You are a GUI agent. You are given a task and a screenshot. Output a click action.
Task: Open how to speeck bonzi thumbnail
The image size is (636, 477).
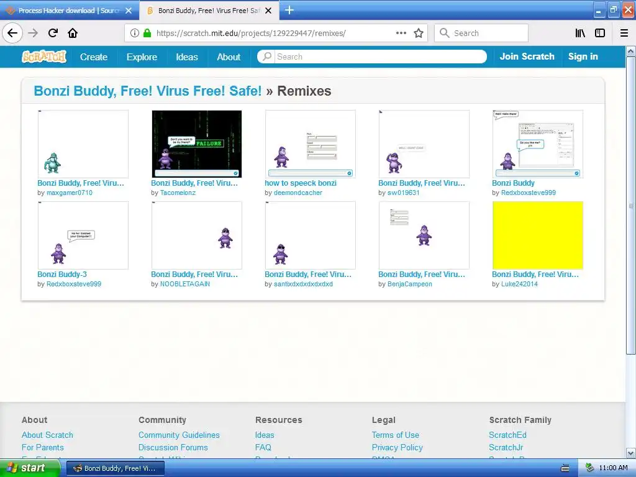[x=311, y=144]
